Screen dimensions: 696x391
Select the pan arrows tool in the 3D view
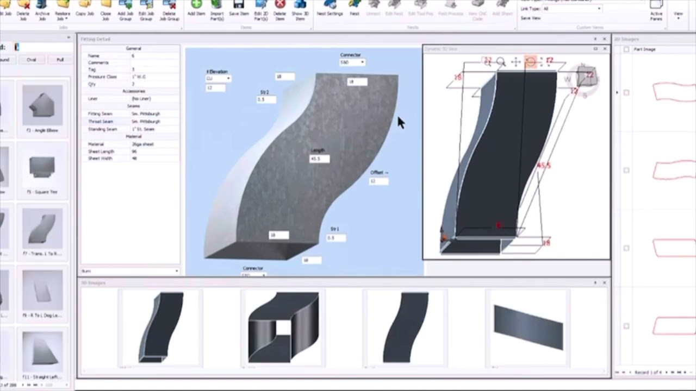tap(515, 62)
